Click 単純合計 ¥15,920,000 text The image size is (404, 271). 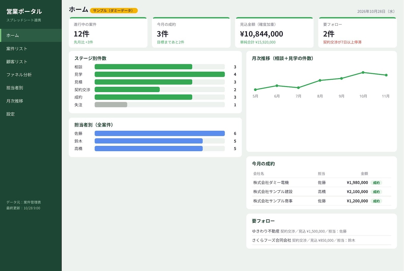(x=258, y=42)
